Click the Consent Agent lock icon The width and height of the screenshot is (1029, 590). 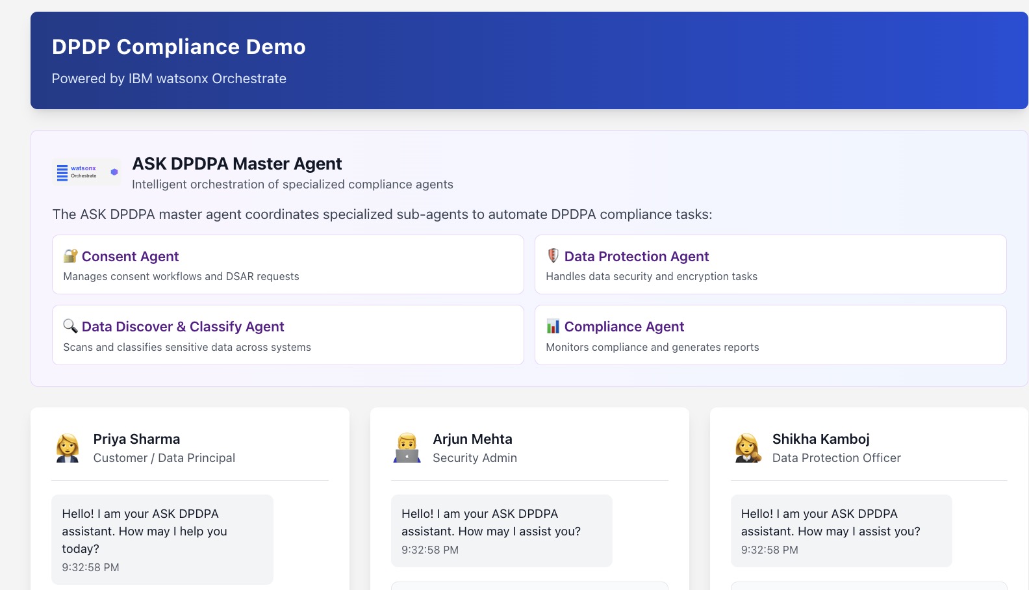click(70, 256)
